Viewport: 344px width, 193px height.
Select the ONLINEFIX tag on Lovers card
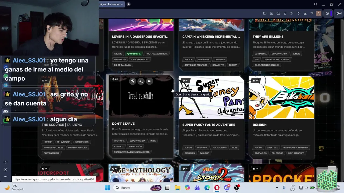click(134, 54)
